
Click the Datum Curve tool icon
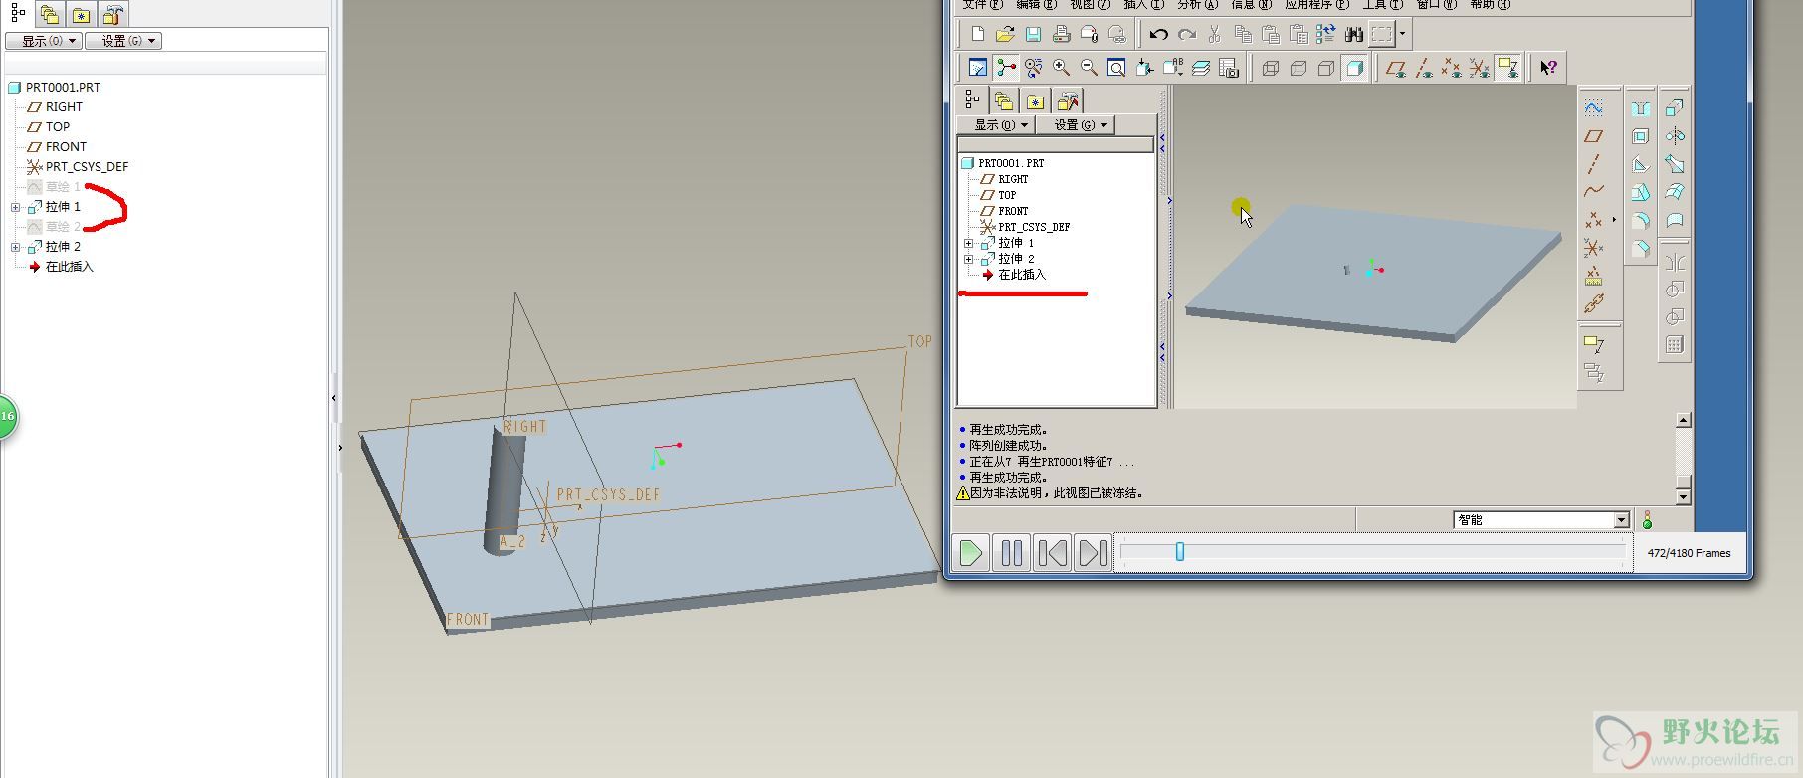click(1594, 191)
